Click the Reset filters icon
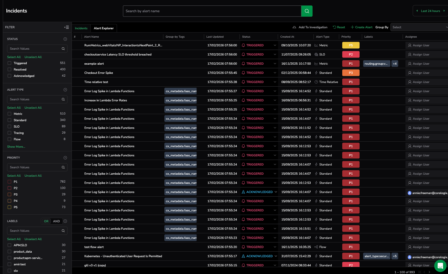 (x=334, y=27)
